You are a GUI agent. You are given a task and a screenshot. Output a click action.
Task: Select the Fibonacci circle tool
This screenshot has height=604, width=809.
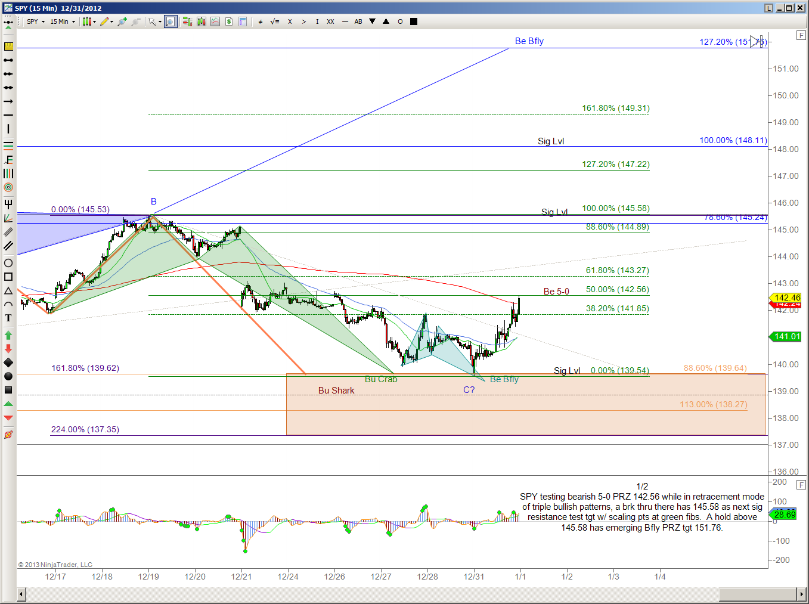[8, 187]
